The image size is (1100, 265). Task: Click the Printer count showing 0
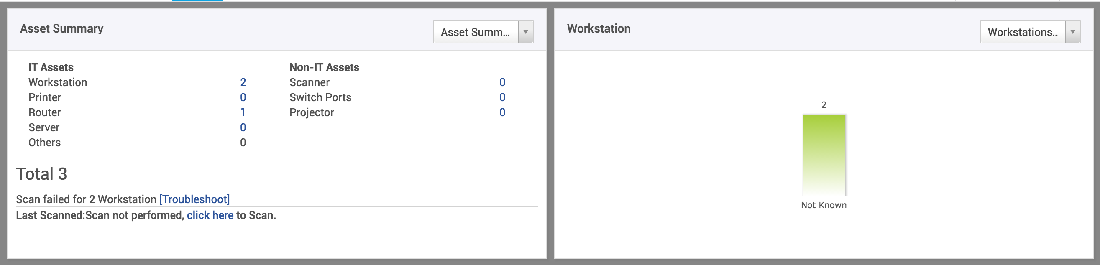pos(243,97)
